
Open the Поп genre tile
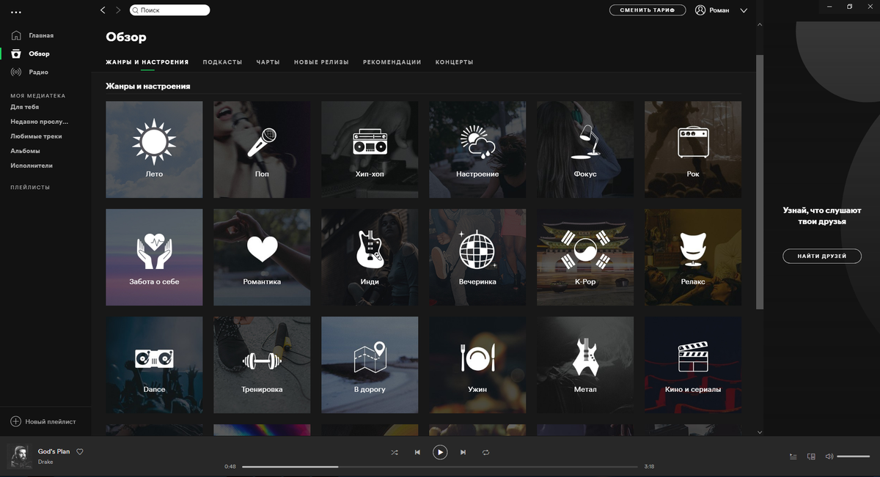[262, 149]
